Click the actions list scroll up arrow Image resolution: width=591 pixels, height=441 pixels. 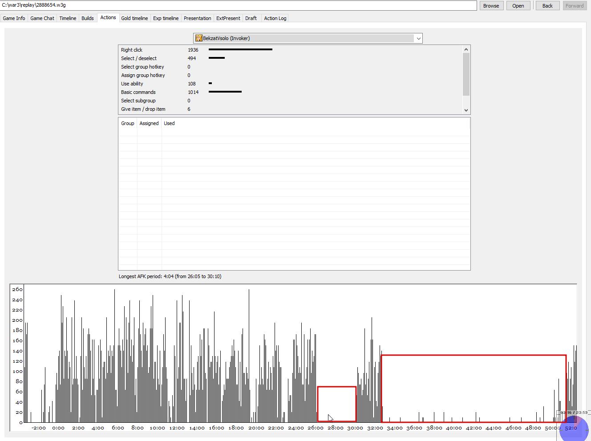466,49
